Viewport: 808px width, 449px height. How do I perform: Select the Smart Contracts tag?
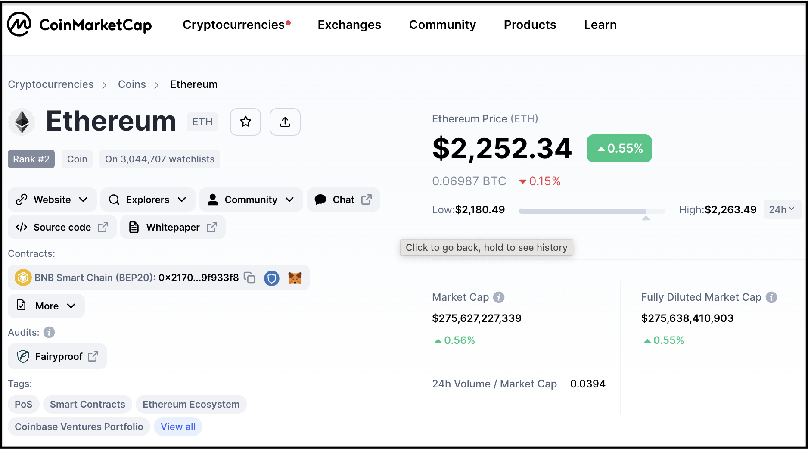pos(87,404)
